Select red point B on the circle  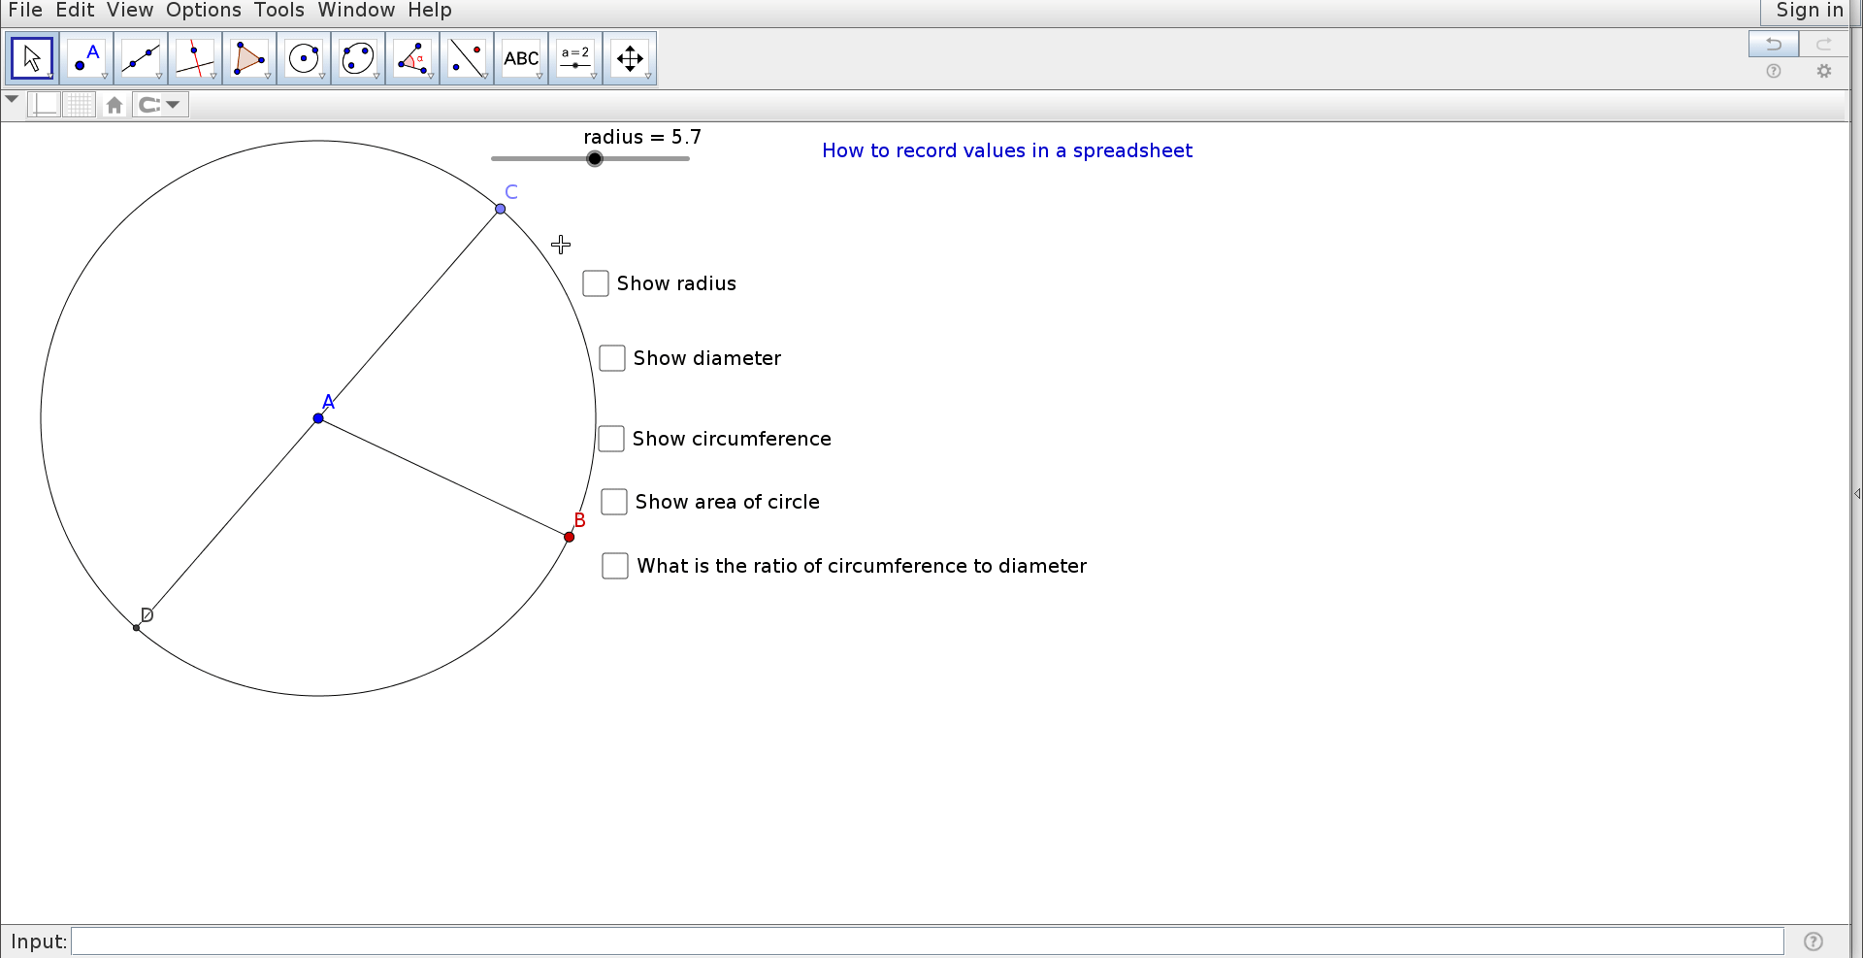coord(570,537)
